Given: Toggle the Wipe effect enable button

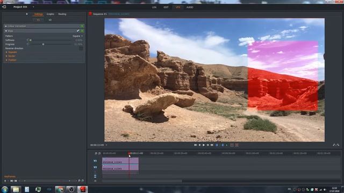Looking at the screenshot, I should 82,31.
